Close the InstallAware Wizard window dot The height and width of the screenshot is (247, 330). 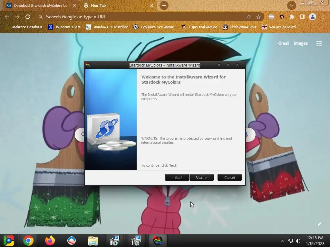[238, 65]
